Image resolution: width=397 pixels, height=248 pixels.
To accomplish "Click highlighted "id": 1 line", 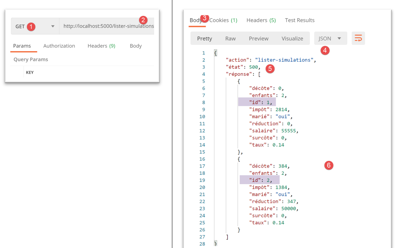I will 257,102.
